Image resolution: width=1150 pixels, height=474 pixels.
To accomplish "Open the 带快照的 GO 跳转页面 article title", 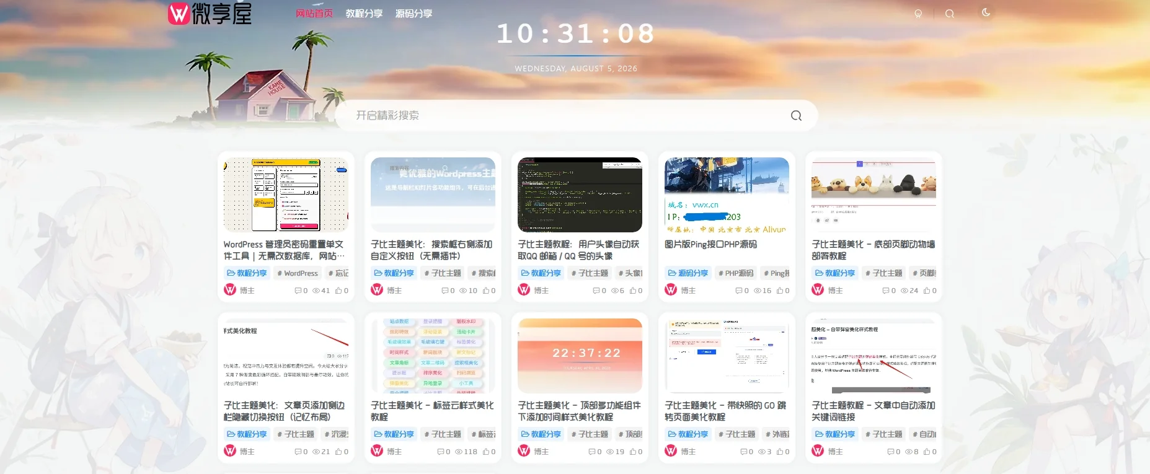I will tap(725, 411).
